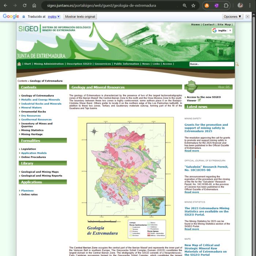The image size is (256, 256).
Task: Open the Plaminex application link
Action: 27,191
